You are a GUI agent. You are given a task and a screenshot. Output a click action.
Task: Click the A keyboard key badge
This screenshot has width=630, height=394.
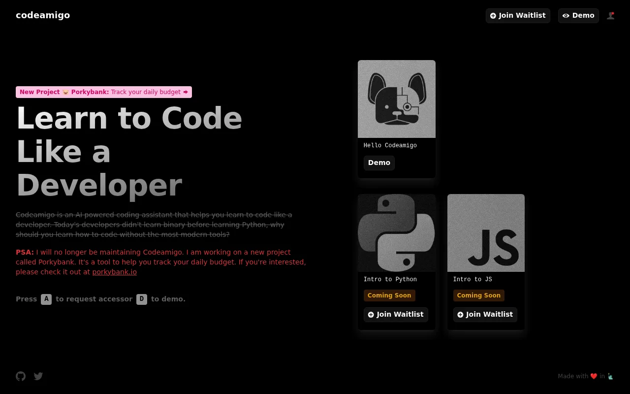[x=46, y=299]
